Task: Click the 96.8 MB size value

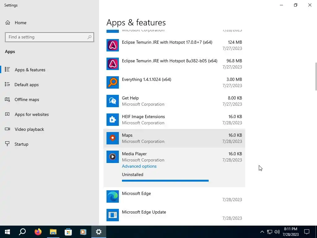Action: [x=234, y=61]
